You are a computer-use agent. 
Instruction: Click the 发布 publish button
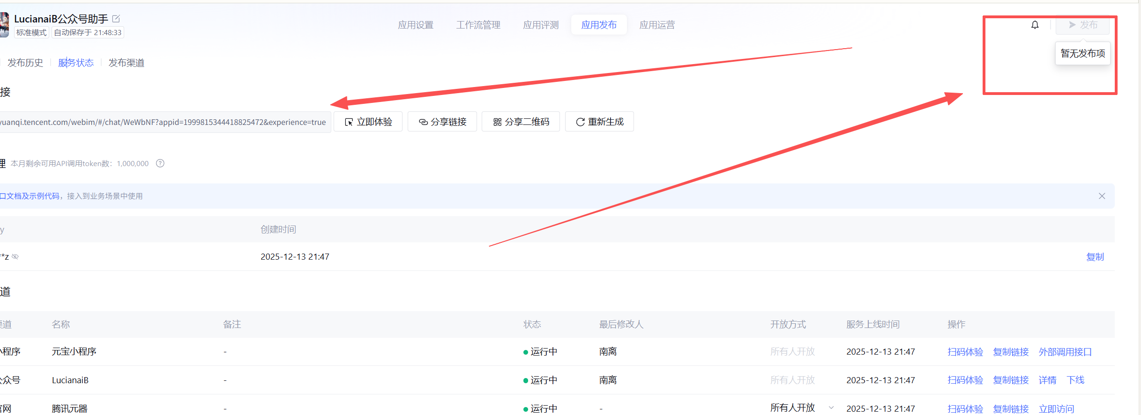coord(1082,25)
